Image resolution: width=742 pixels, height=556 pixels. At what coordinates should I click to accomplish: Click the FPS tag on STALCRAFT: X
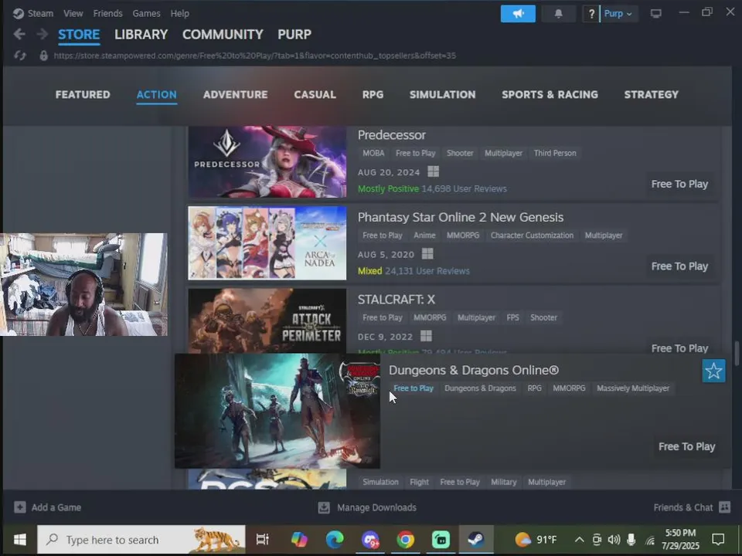(512, 317)
